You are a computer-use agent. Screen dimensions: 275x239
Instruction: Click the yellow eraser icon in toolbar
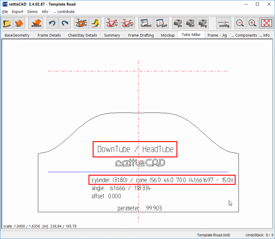click(95, 23)
